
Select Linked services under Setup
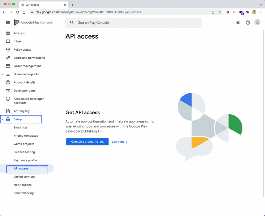(25, 177)
